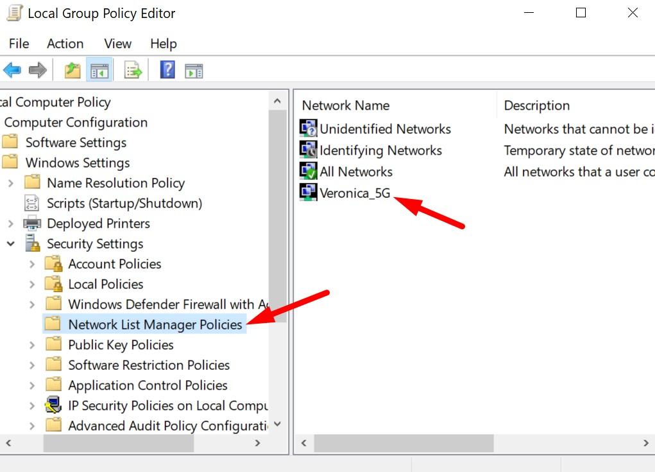Maximize the Local Group Policy Editor window

tap(581, 13)
